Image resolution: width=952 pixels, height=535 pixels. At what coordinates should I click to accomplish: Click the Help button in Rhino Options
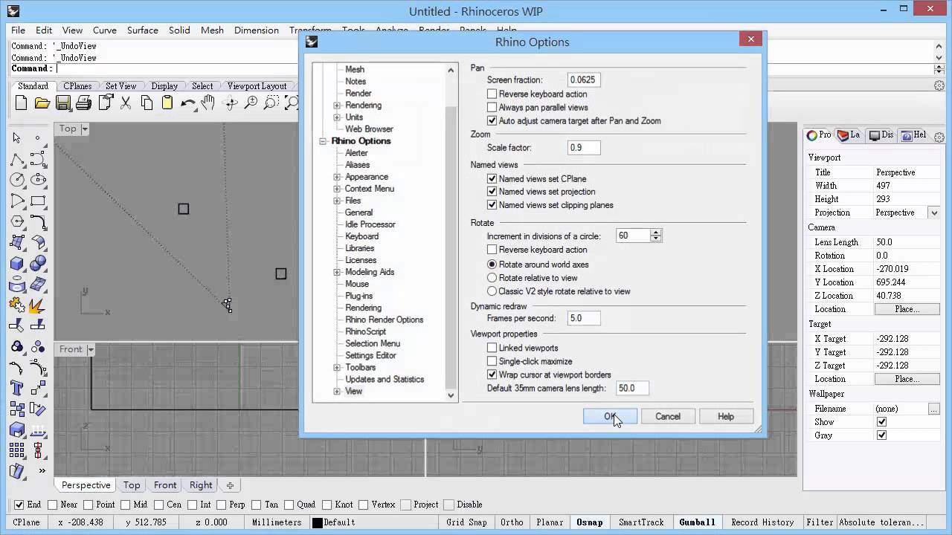click(726, 417)
